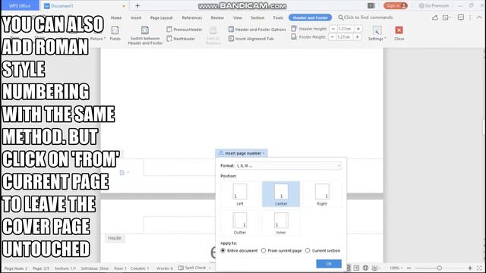Go to Next Header
This screenshot has height=273, width=486.
pos(181,39)
